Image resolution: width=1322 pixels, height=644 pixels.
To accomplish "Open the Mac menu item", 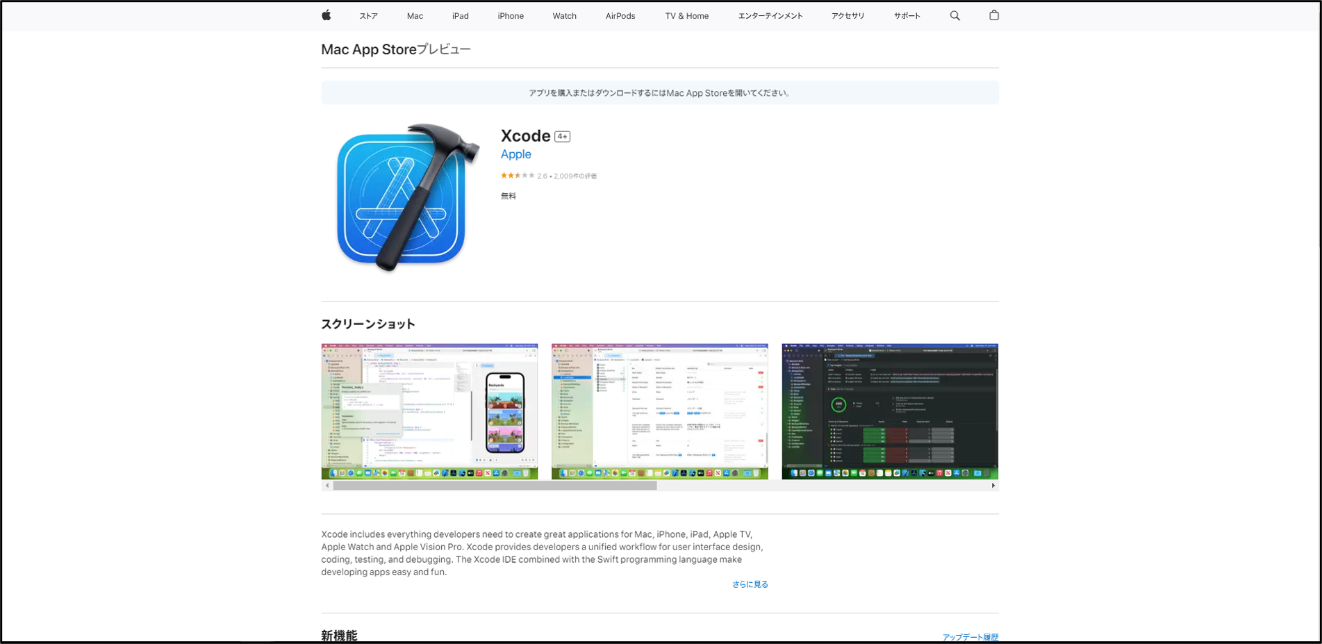I will [x=415, y=16].
